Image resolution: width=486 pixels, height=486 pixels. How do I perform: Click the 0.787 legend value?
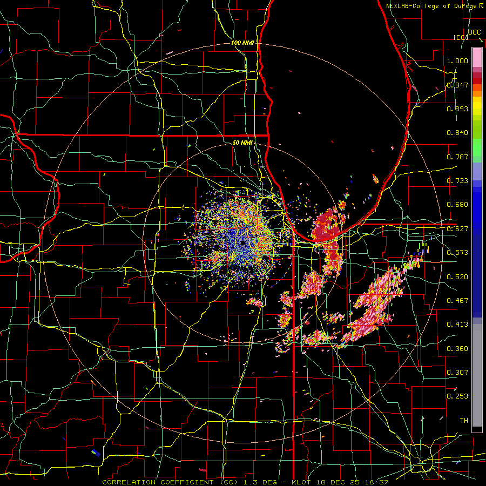(457, 157)
